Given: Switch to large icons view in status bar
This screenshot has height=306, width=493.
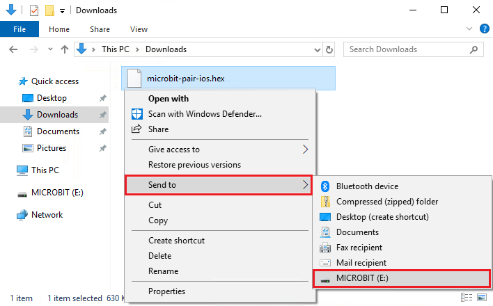Looking at the screenshot, I should [x=482, y=297].
